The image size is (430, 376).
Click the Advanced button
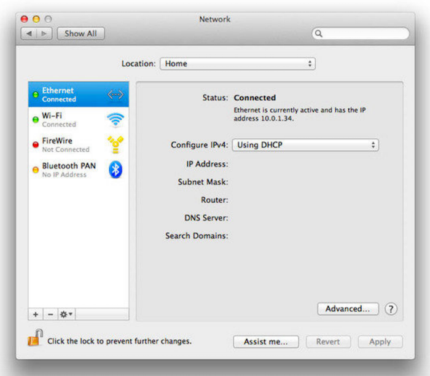tap(348, 309)
